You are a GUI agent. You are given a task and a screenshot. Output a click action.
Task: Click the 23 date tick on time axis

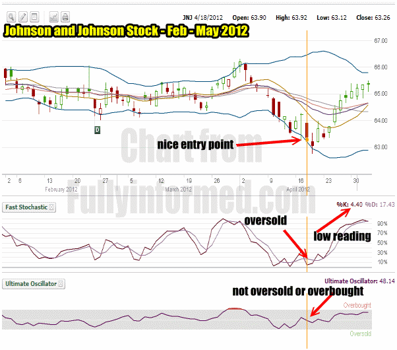pyautogui.click(x=328, y=181)
